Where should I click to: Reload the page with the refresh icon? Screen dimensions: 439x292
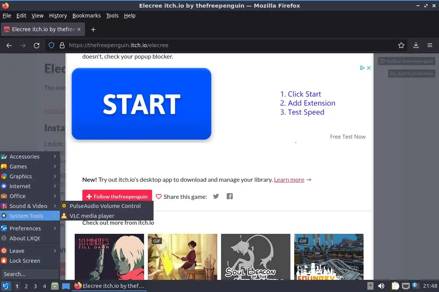click(x=37, y=45)
